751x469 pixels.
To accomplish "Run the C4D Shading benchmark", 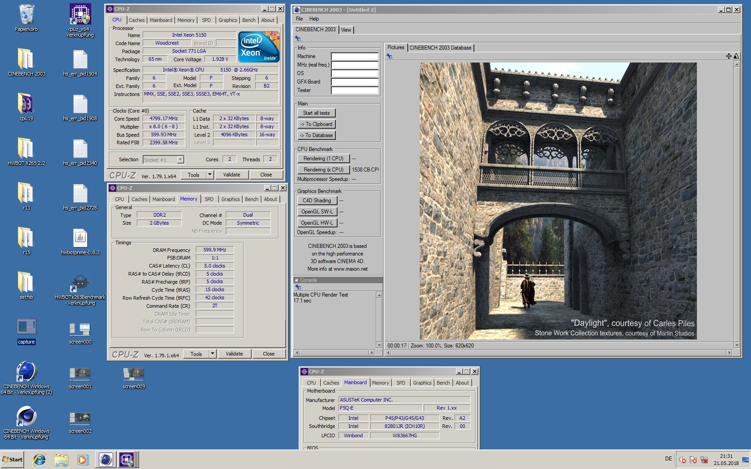I will [317, 201].
